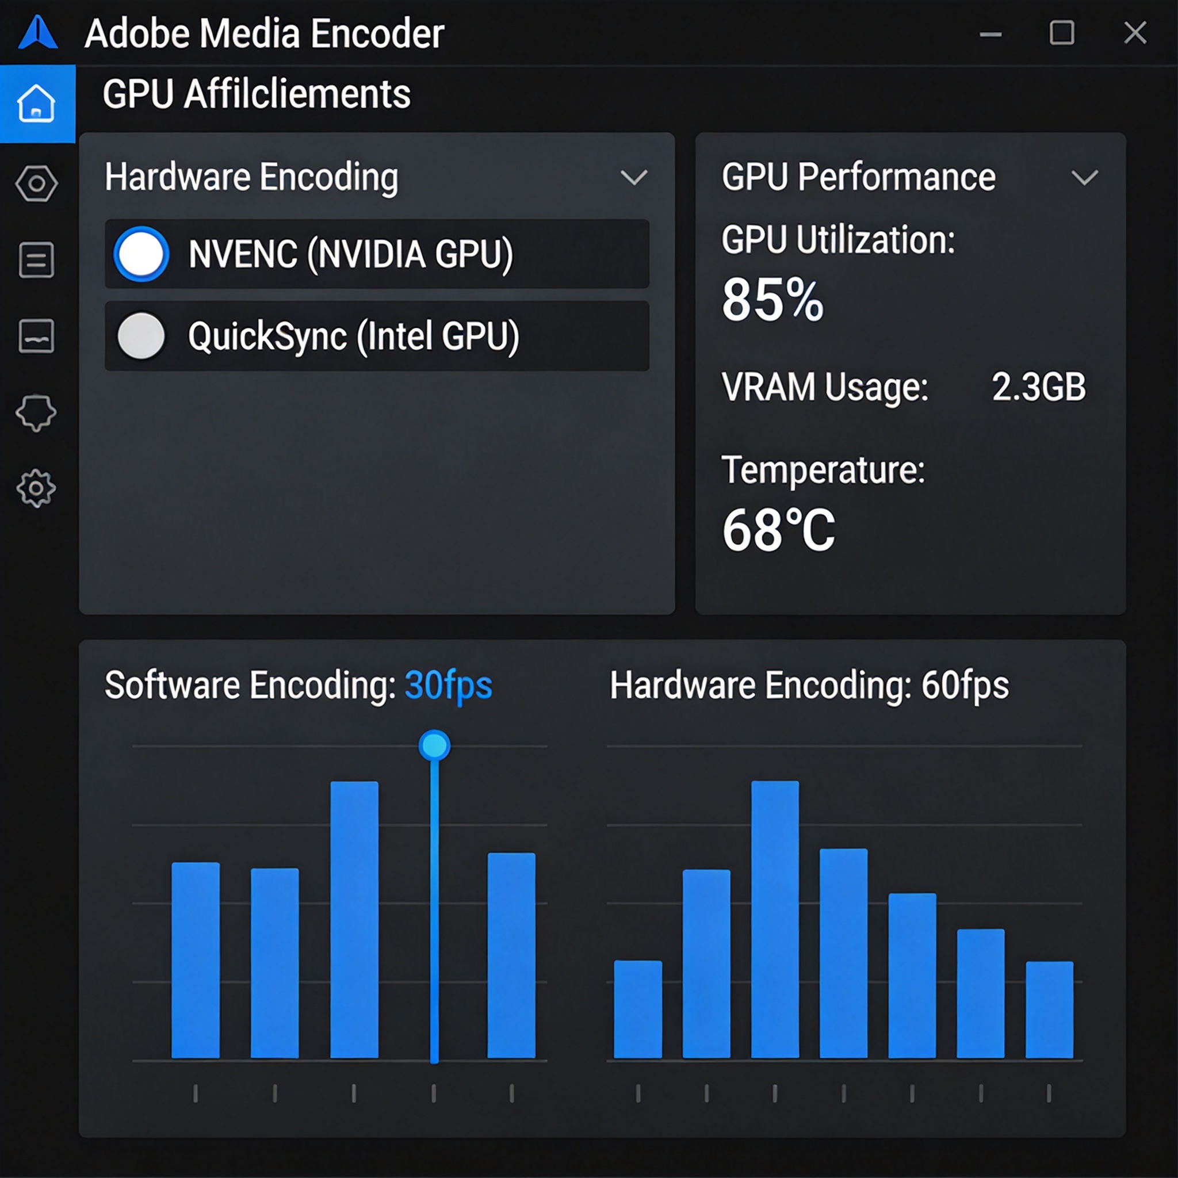The width and height of the screenshot is (1178, 1178).
Task: Click the Temperature: label
Action: click(823, 470)
